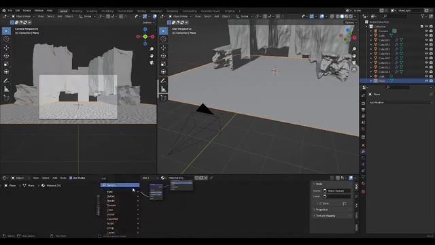Select the Annotate tool in the left viewport toolbar

(x=6, y=81)
